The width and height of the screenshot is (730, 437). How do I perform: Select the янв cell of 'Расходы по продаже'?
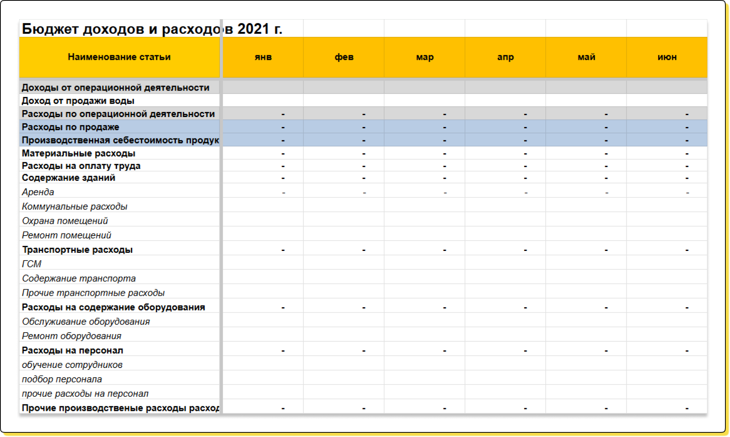point(263,127)
